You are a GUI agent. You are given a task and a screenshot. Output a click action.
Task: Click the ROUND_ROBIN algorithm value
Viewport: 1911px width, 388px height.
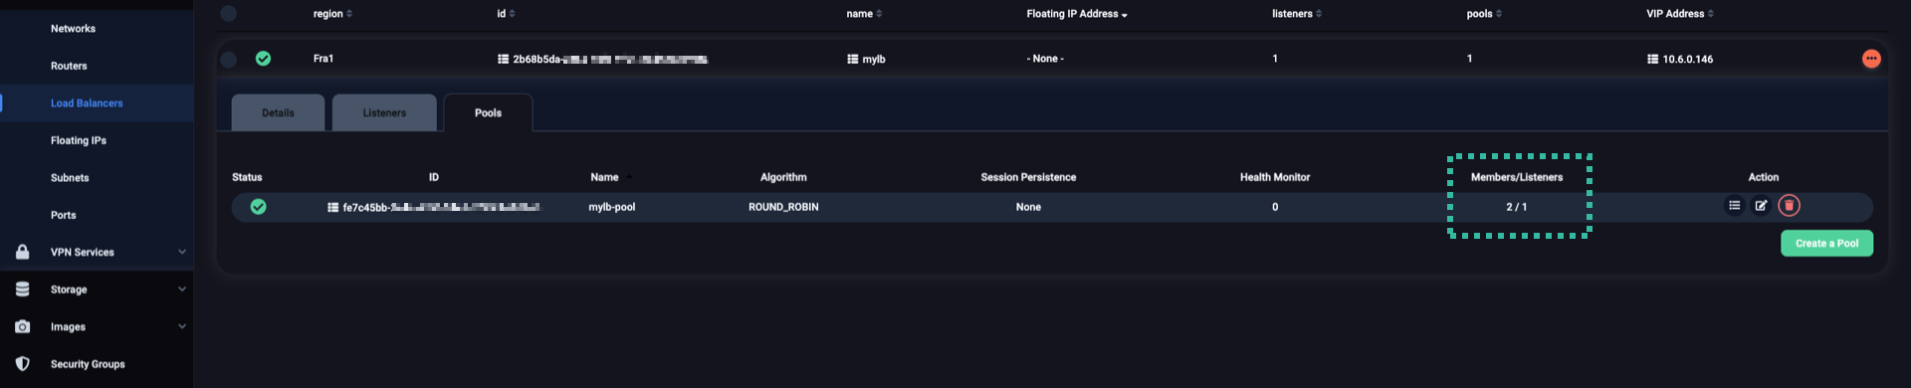pyautogui.click(x=783, y=207)
